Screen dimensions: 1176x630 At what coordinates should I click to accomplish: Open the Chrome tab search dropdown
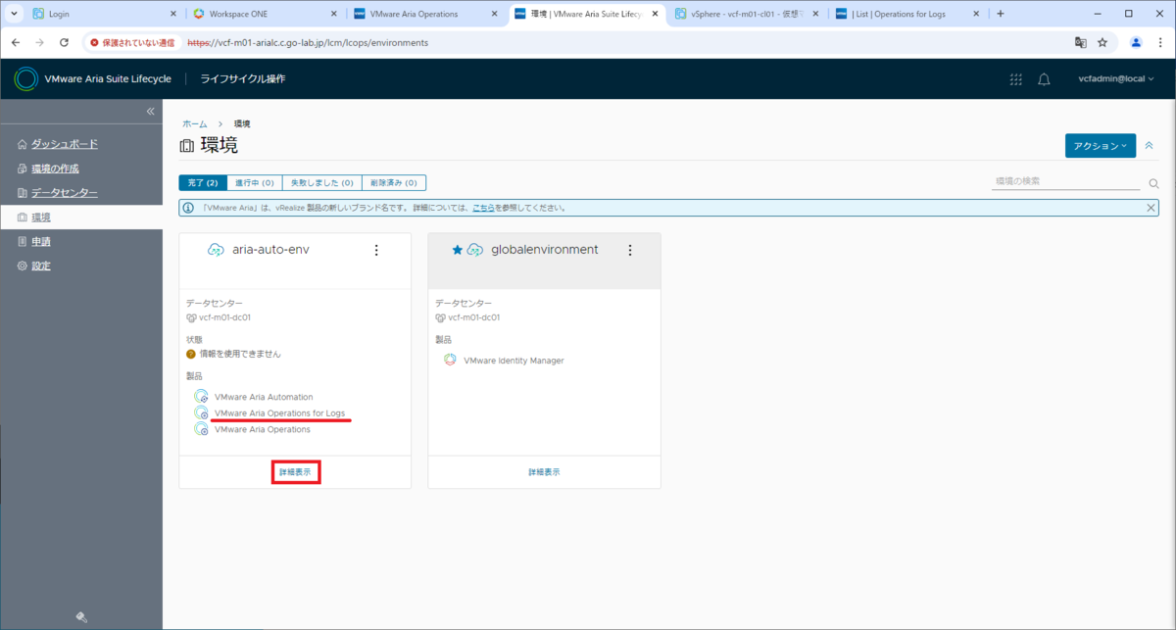(14, 14)
